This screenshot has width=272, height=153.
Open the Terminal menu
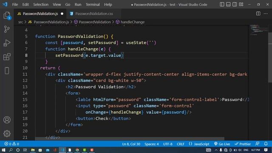point(93,5)
